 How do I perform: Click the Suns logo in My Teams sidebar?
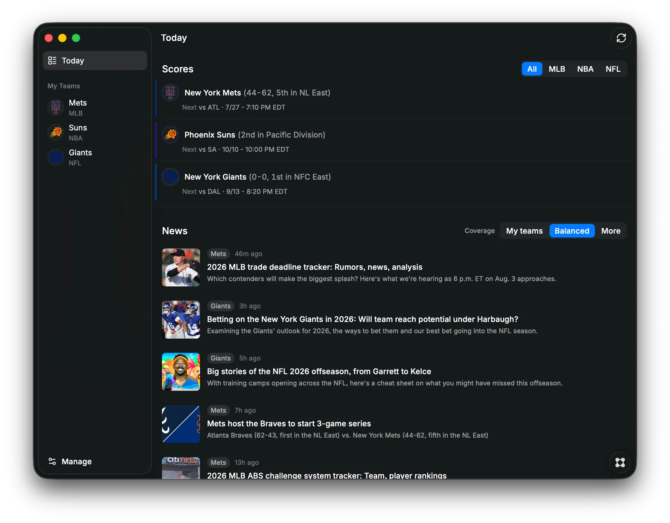56,133
